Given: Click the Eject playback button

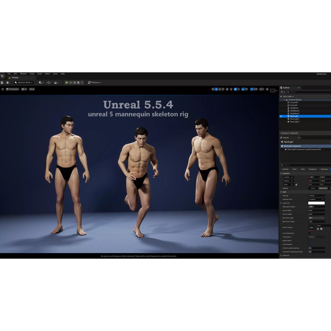Looking at the screenshot, I should (78, 82).
